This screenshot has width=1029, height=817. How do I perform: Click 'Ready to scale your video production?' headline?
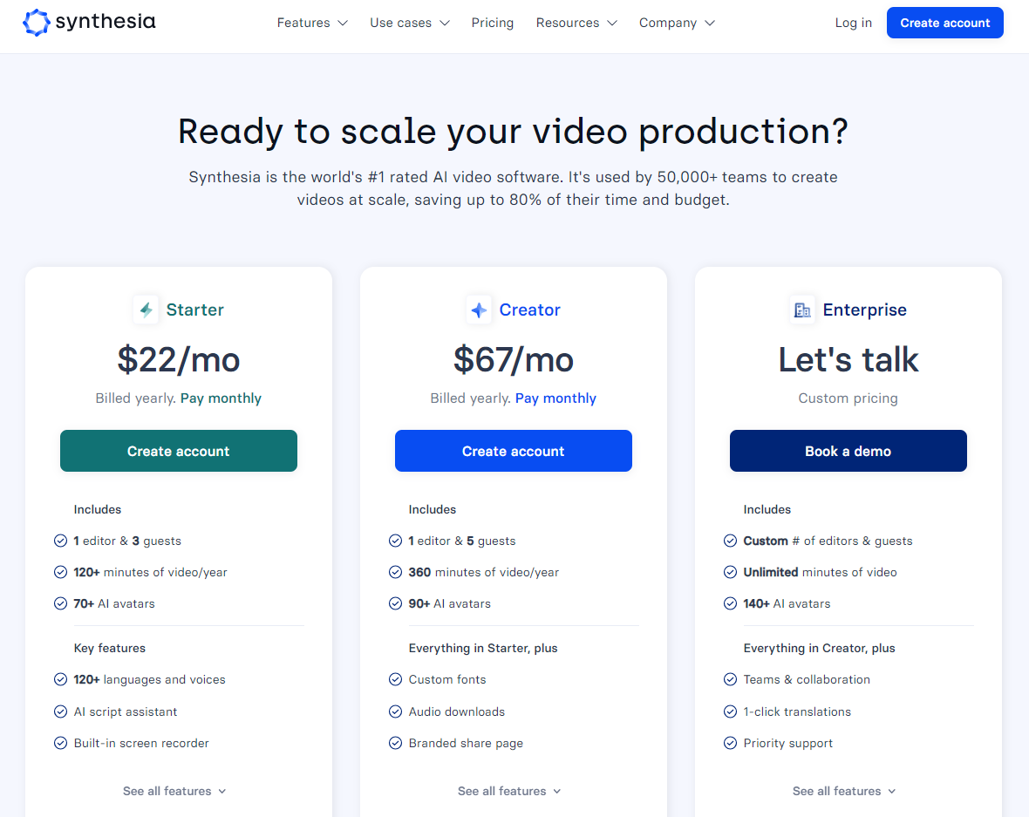coord(513,132)
